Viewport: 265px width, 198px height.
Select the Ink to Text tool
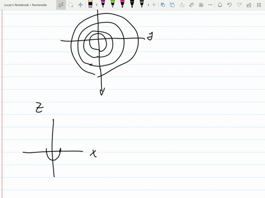182,5
